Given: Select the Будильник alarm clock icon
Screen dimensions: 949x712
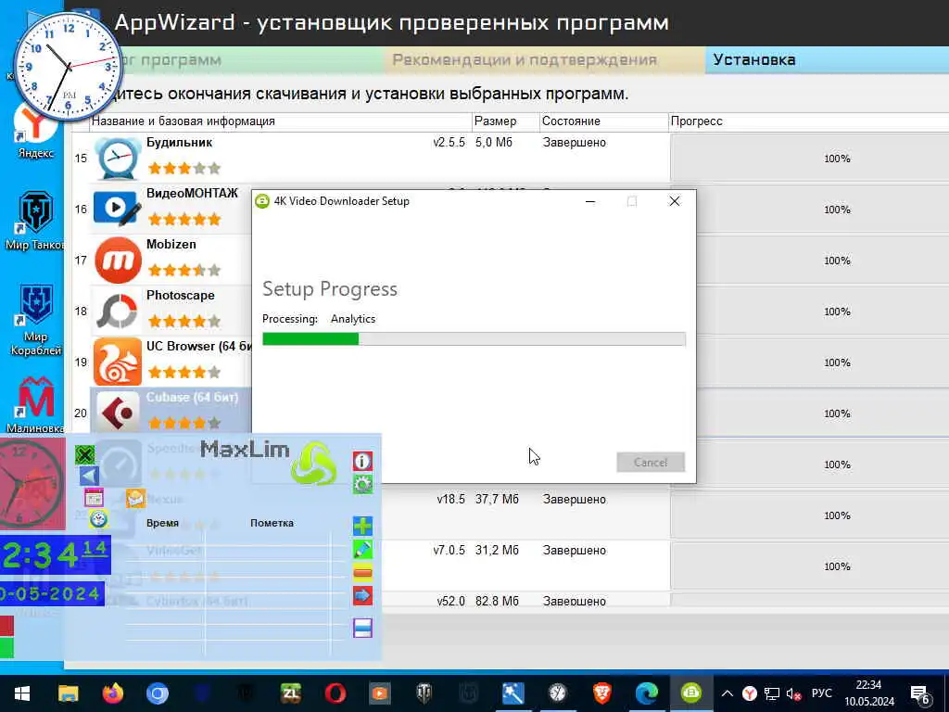Looking at the screenshot, I should (x=118, y=158).
